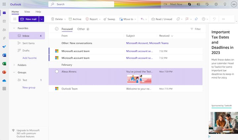Open the Inbox folder
Viewport: 238px width, 140px height.
tap(27, 36)
